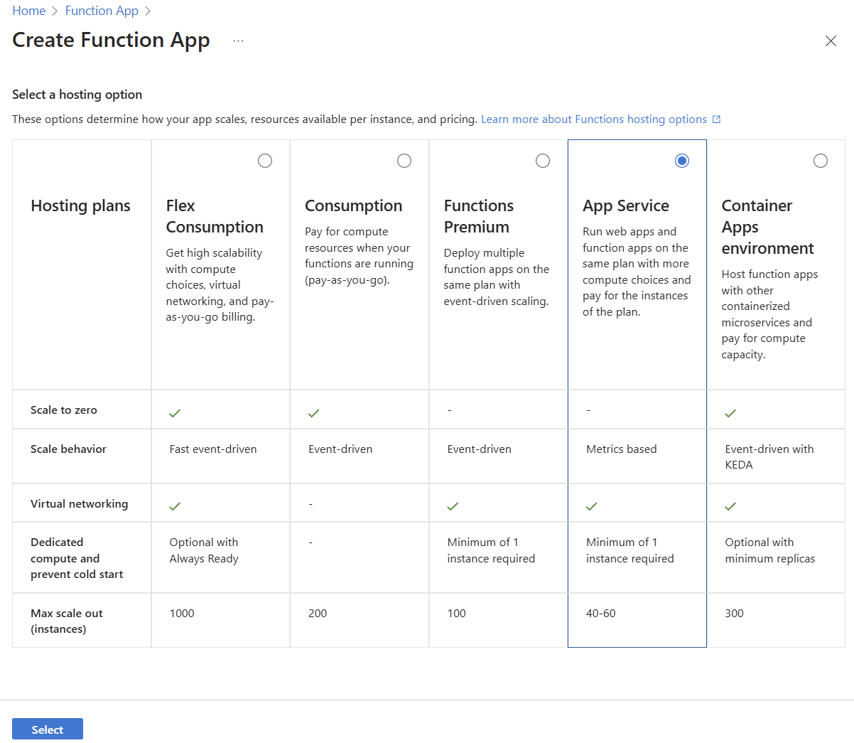Click the external link icon after learn more
This screenshot has height=743, width=854.
pos(716,119)
